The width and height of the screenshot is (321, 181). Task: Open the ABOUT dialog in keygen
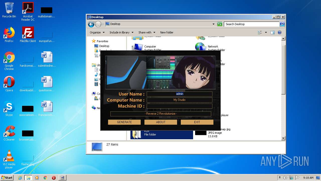point(161,122)
